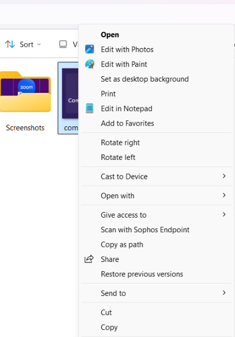Click the Paint palette icon
The width and height of the screenshot is (235, 337).
click(89, 64)
